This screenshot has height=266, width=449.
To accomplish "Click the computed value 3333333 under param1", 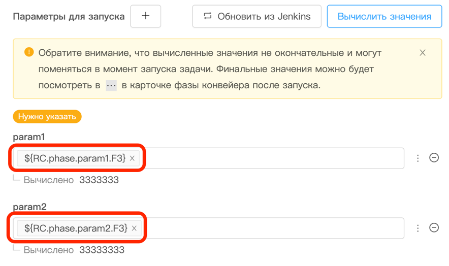I will point(99,180).
